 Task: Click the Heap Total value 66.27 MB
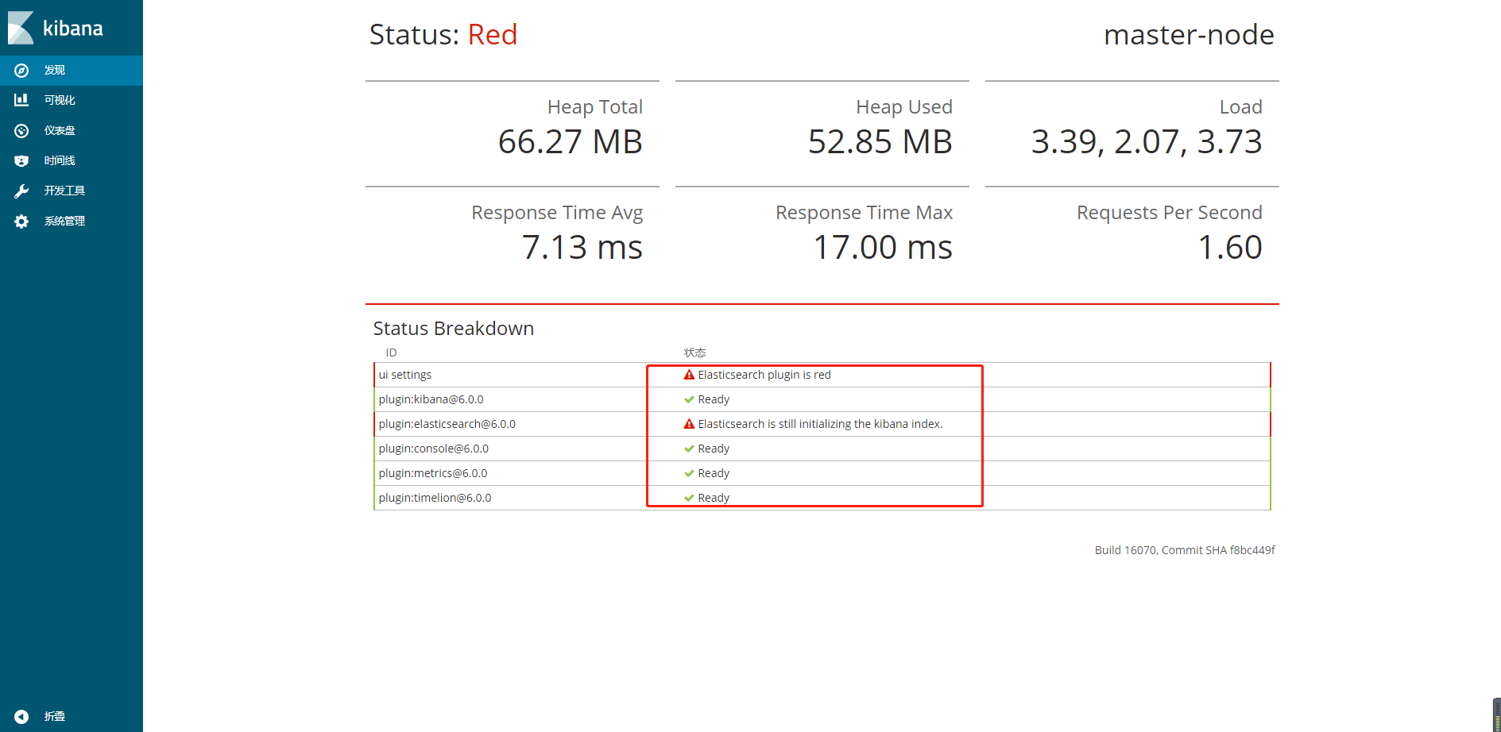point(571,142)
